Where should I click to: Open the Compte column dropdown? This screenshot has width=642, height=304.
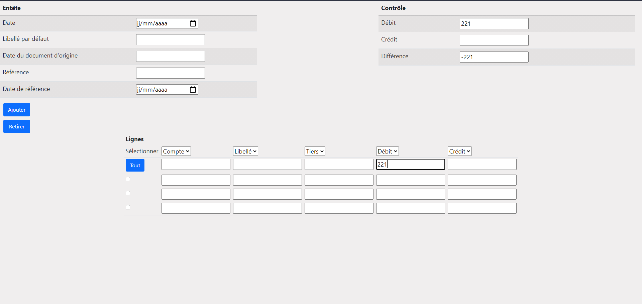coord(176,151)
